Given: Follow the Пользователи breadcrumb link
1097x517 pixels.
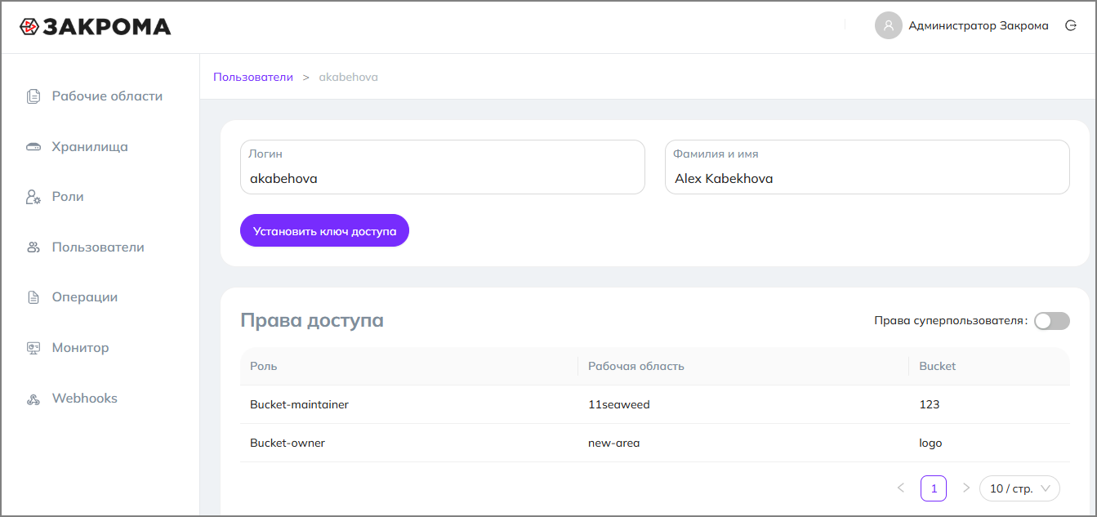Looking at the screenshot, I should coord(253,77).
